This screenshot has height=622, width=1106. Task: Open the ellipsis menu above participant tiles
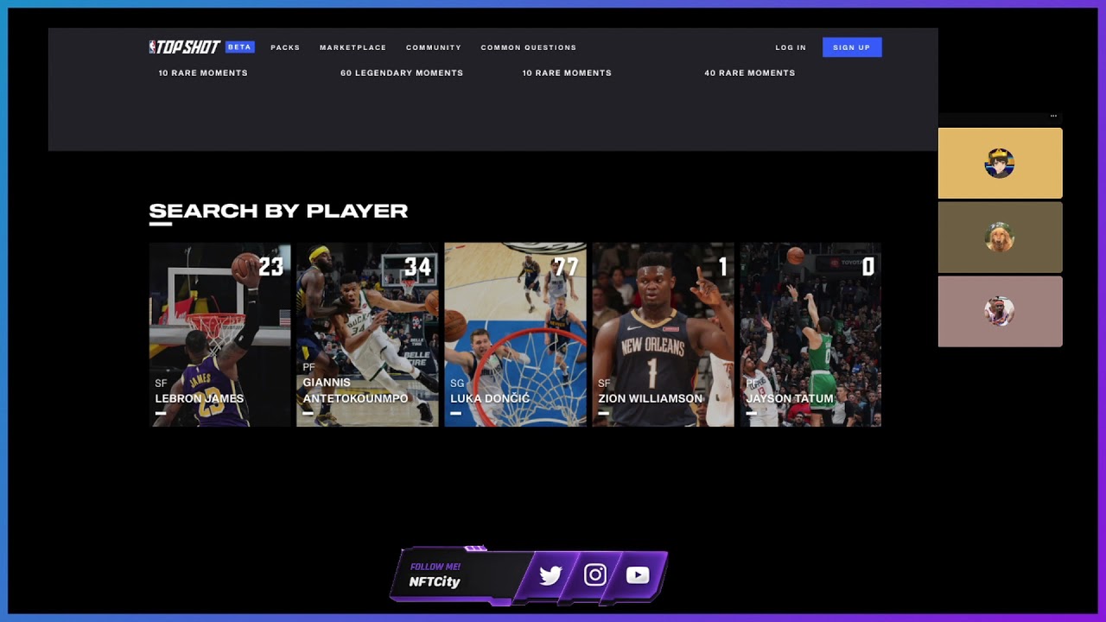[1053, 116]
